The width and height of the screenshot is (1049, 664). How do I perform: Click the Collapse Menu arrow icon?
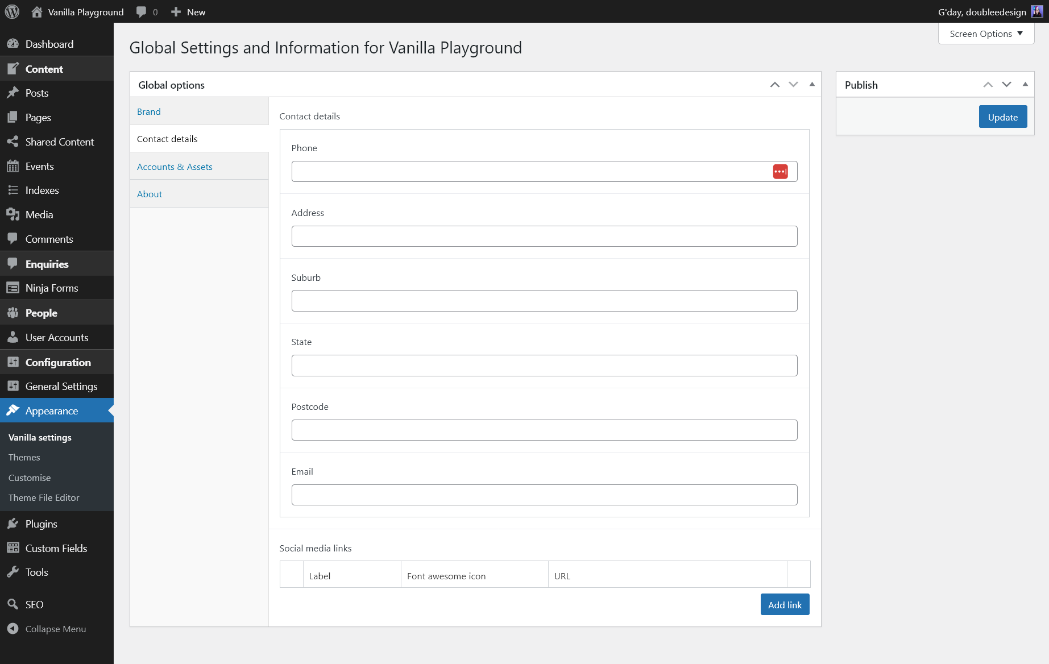click(x=13, y=629)
